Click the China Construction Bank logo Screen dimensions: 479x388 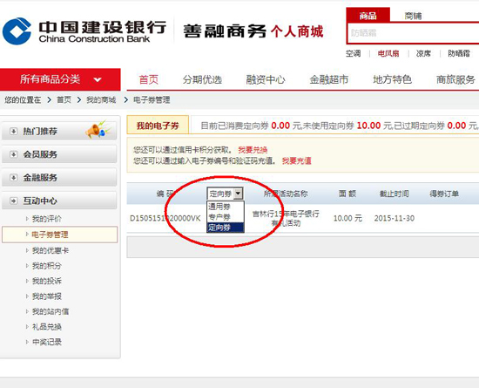click(17, 31)
